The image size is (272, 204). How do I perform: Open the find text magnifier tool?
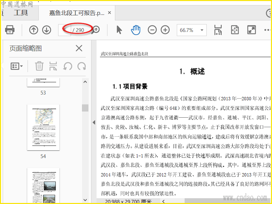[x=96, y=30]
